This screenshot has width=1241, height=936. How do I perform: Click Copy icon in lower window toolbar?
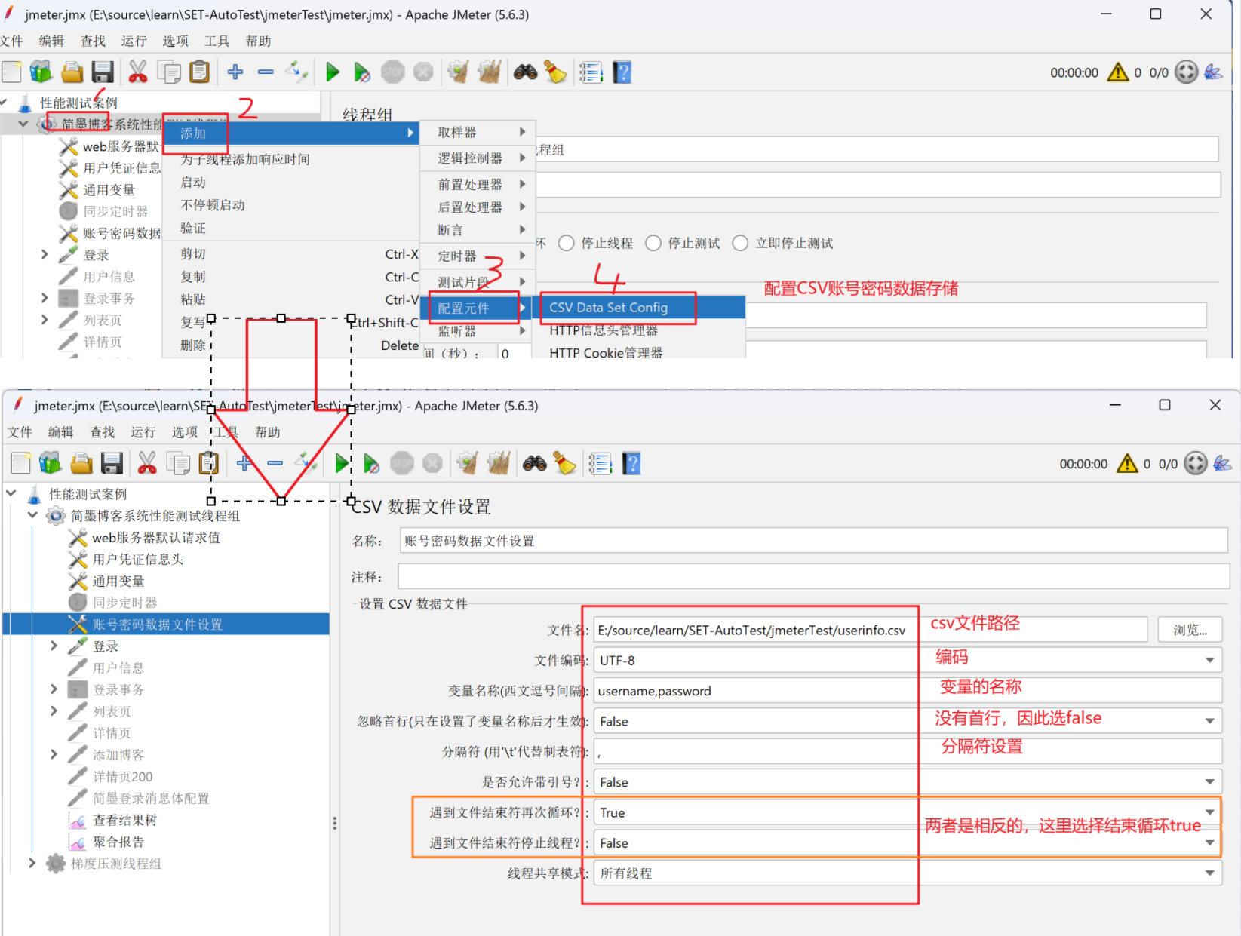178,463
